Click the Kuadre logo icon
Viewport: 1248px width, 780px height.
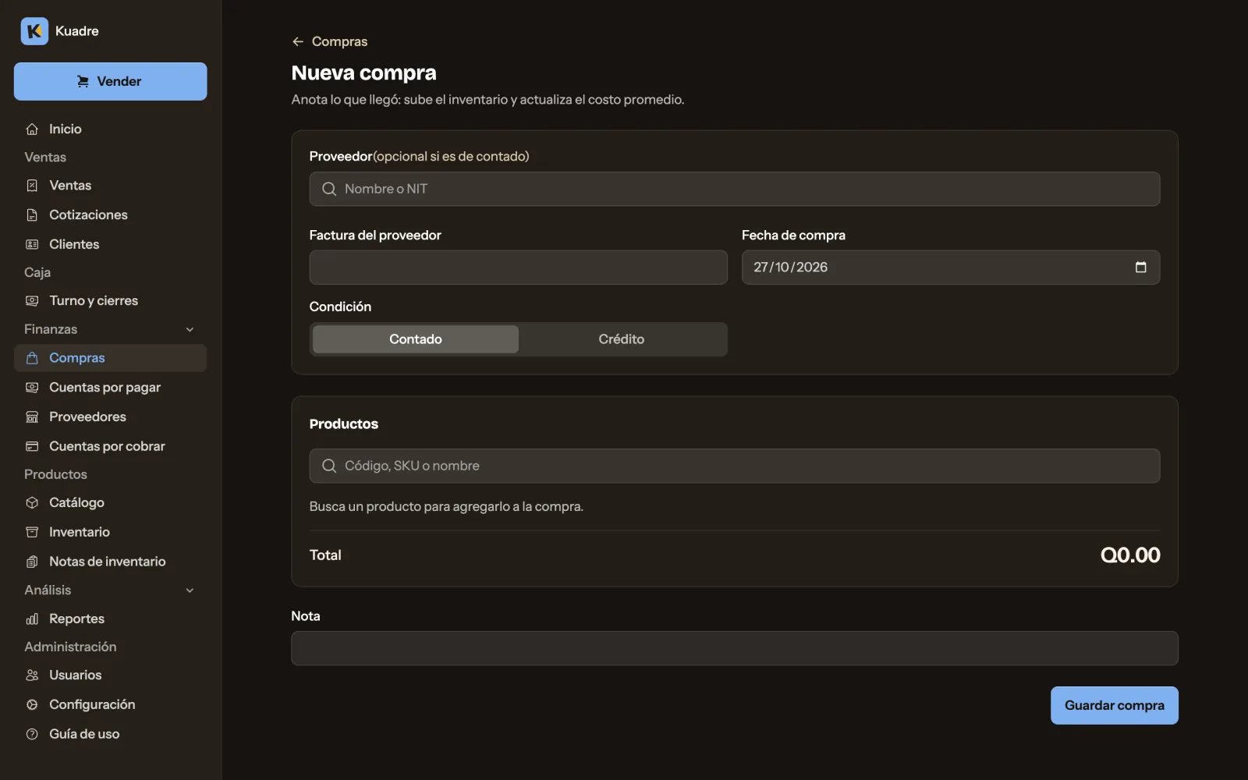pos(34,31)
